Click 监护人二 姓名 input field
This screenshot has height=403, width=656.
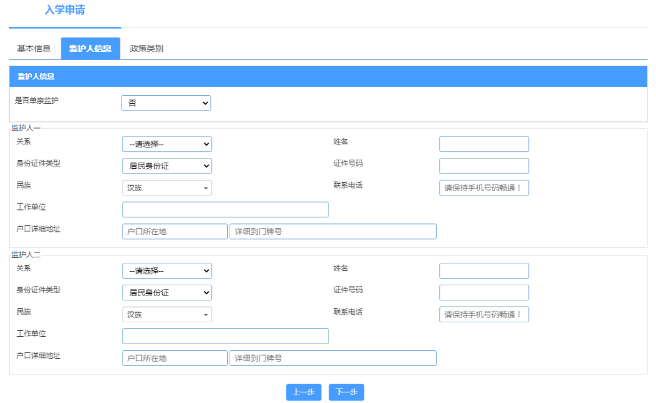[x=483, y=271]
